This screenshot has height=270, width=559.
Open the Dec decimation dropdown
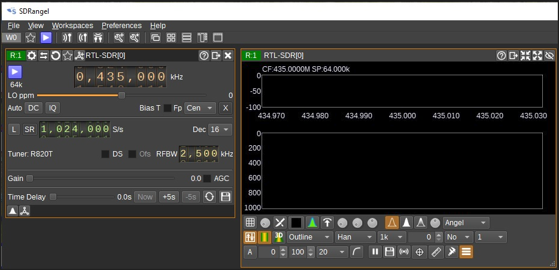click(220, 130)
